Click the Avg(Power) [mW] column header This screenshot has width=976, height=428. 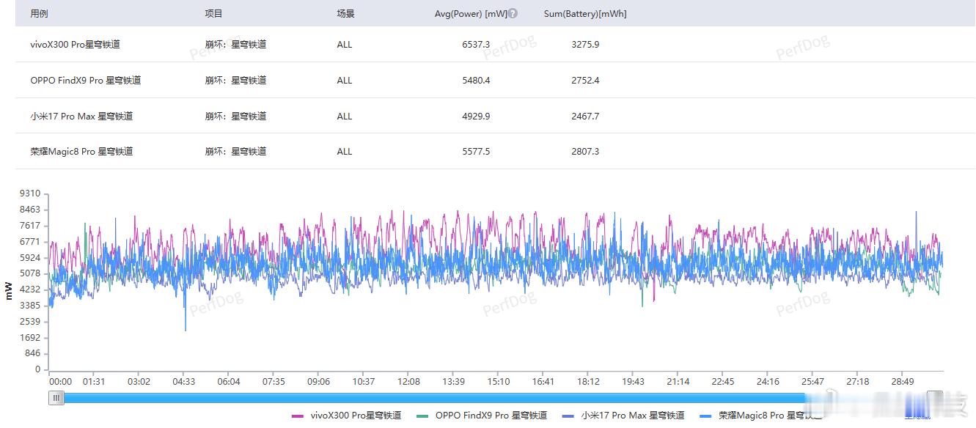point(471,13)
